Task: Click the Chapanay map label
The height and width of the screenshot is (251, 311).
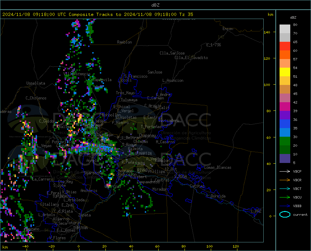Action: (147, 135)
